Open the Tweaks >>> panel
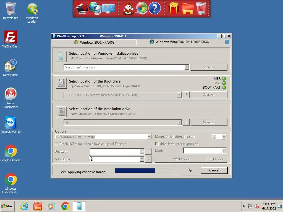Image resolution: width=283 pixels, height=212 pixels. click(x=180, y=159)
